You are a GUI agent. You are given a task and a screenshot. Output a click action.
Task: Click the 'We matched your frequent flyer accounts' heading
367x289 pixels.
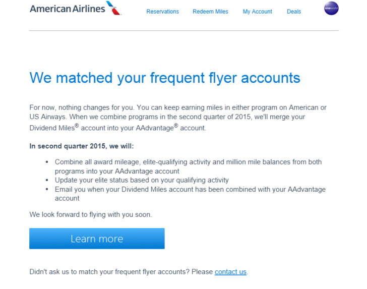coord(165,78)
